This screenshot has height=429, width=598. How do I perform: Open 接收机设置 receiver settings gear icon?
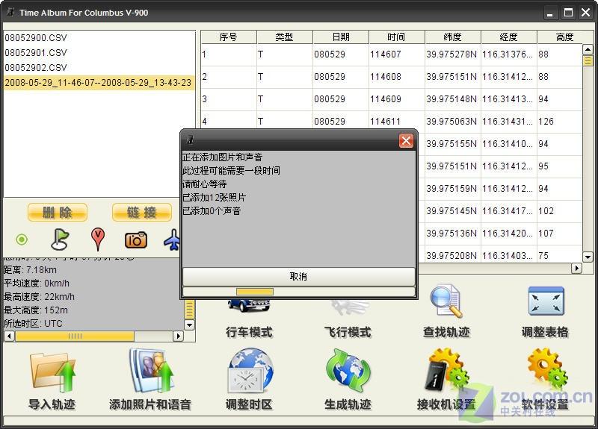[x=446, y=371]
